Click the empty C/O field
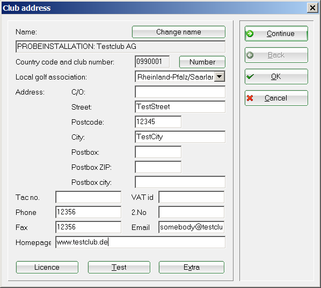321x288 pixels. (x=180, y=92)
